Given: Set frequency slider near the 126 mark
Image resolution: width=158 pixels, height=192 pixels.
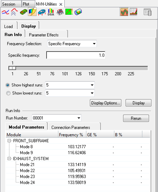Looking at the screenshot, I should pos(78,68).
